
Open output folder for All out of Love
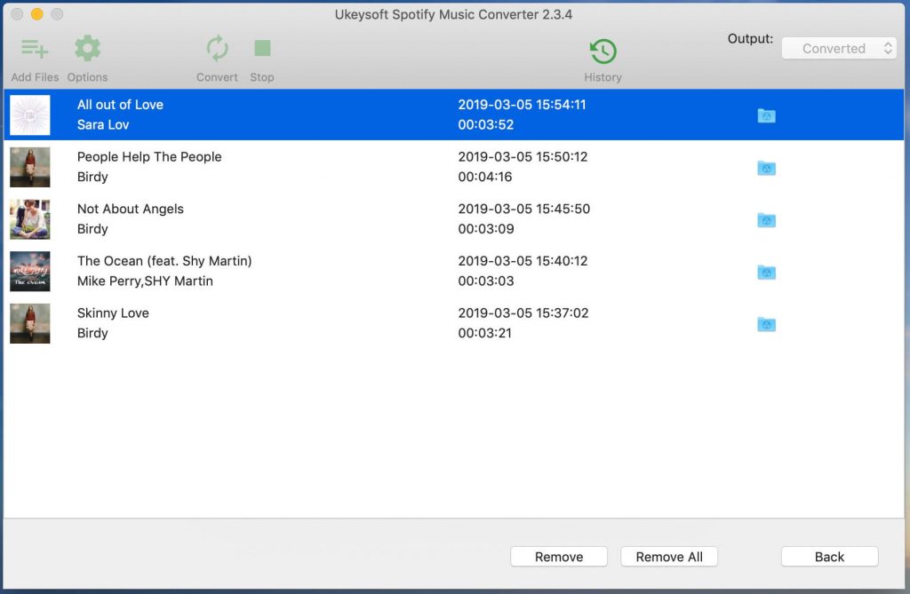coord(766,115)
